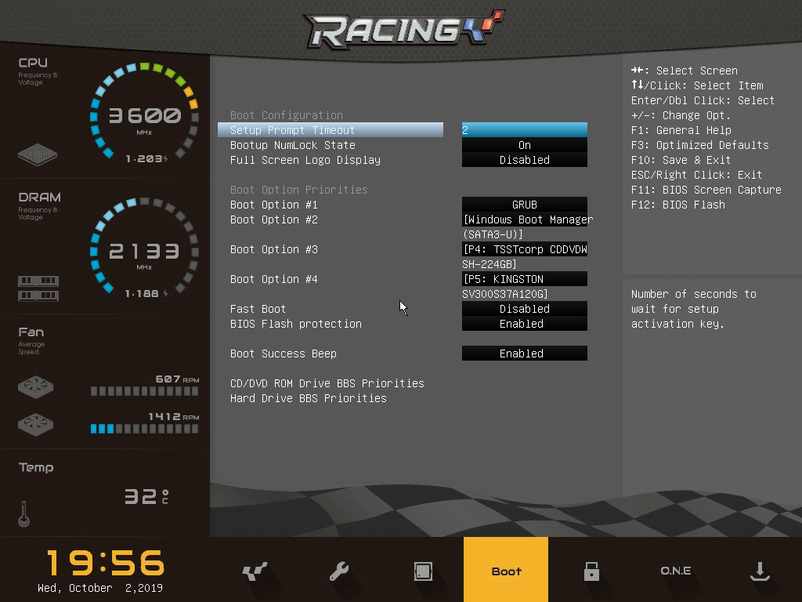
Task: Click the 1412 RPM fan speed bar
Action: (x=144, y=429)
